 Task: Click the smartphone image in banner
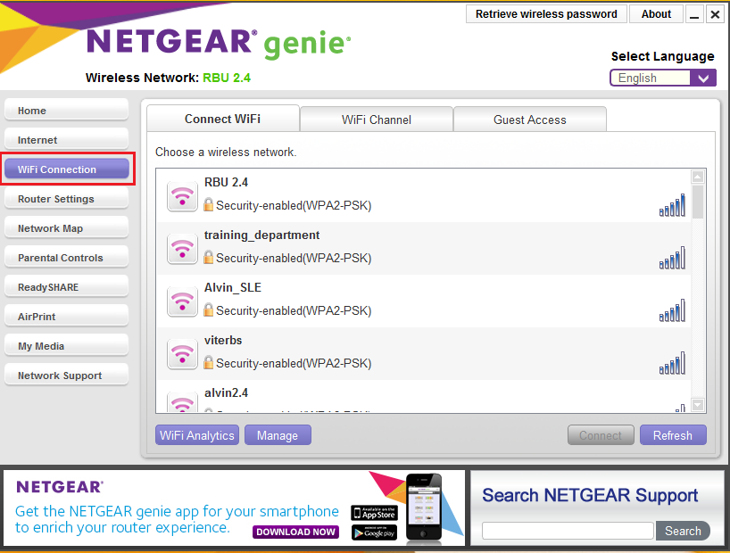423,508
